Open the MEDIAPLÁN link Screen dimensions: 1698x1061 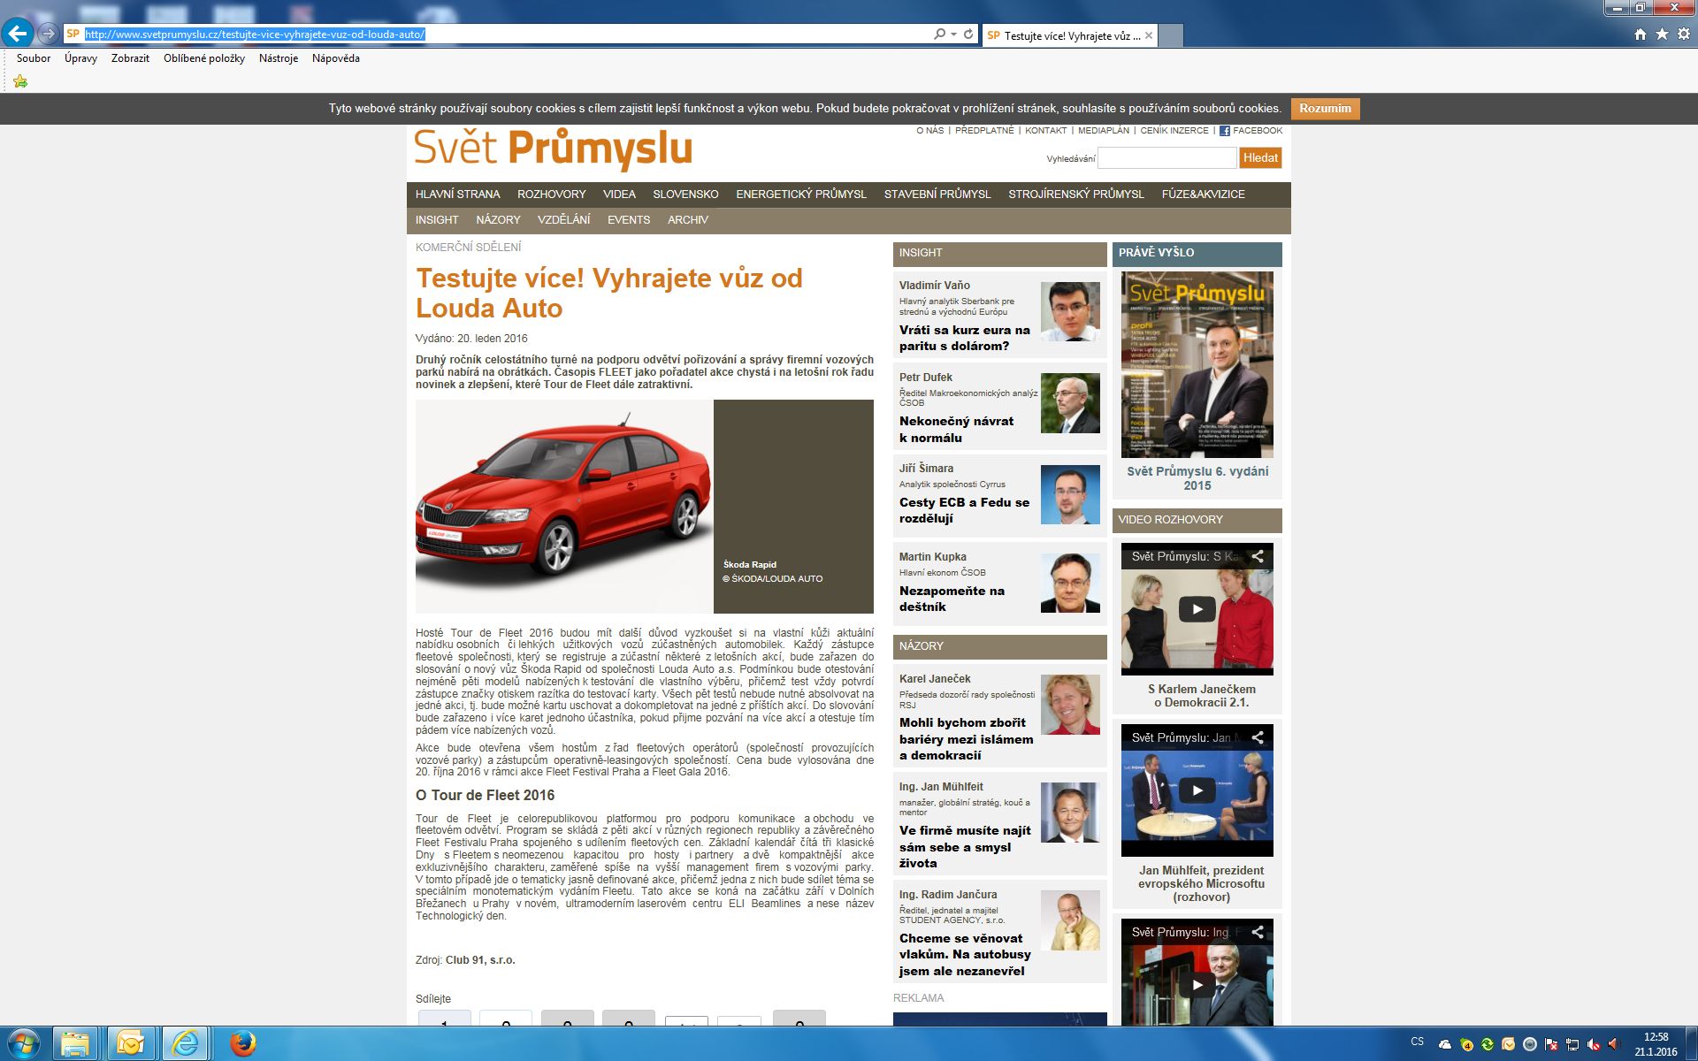pyautogui.click(x=1104, y=131)
